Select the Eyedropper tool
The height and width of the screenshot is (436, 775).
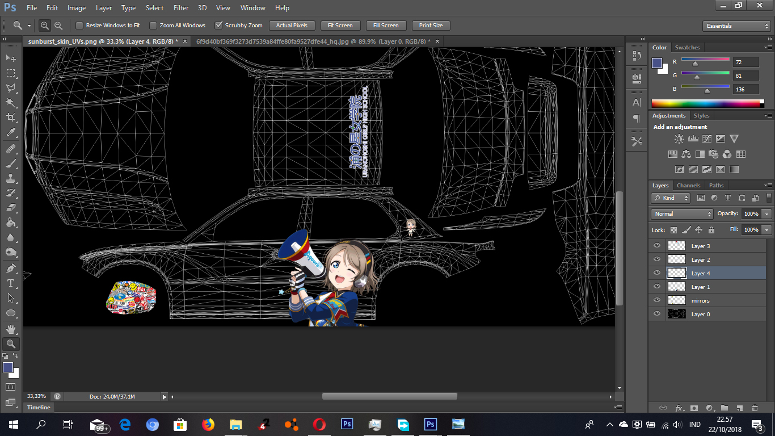pyautogui.click(x=11, y=132)
